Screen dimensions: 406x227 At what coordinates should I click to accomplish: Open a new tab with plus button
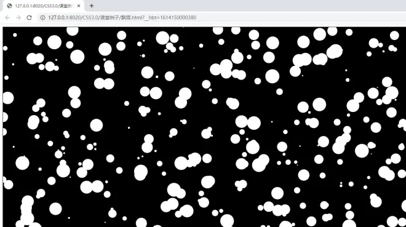tap(92, 6)
